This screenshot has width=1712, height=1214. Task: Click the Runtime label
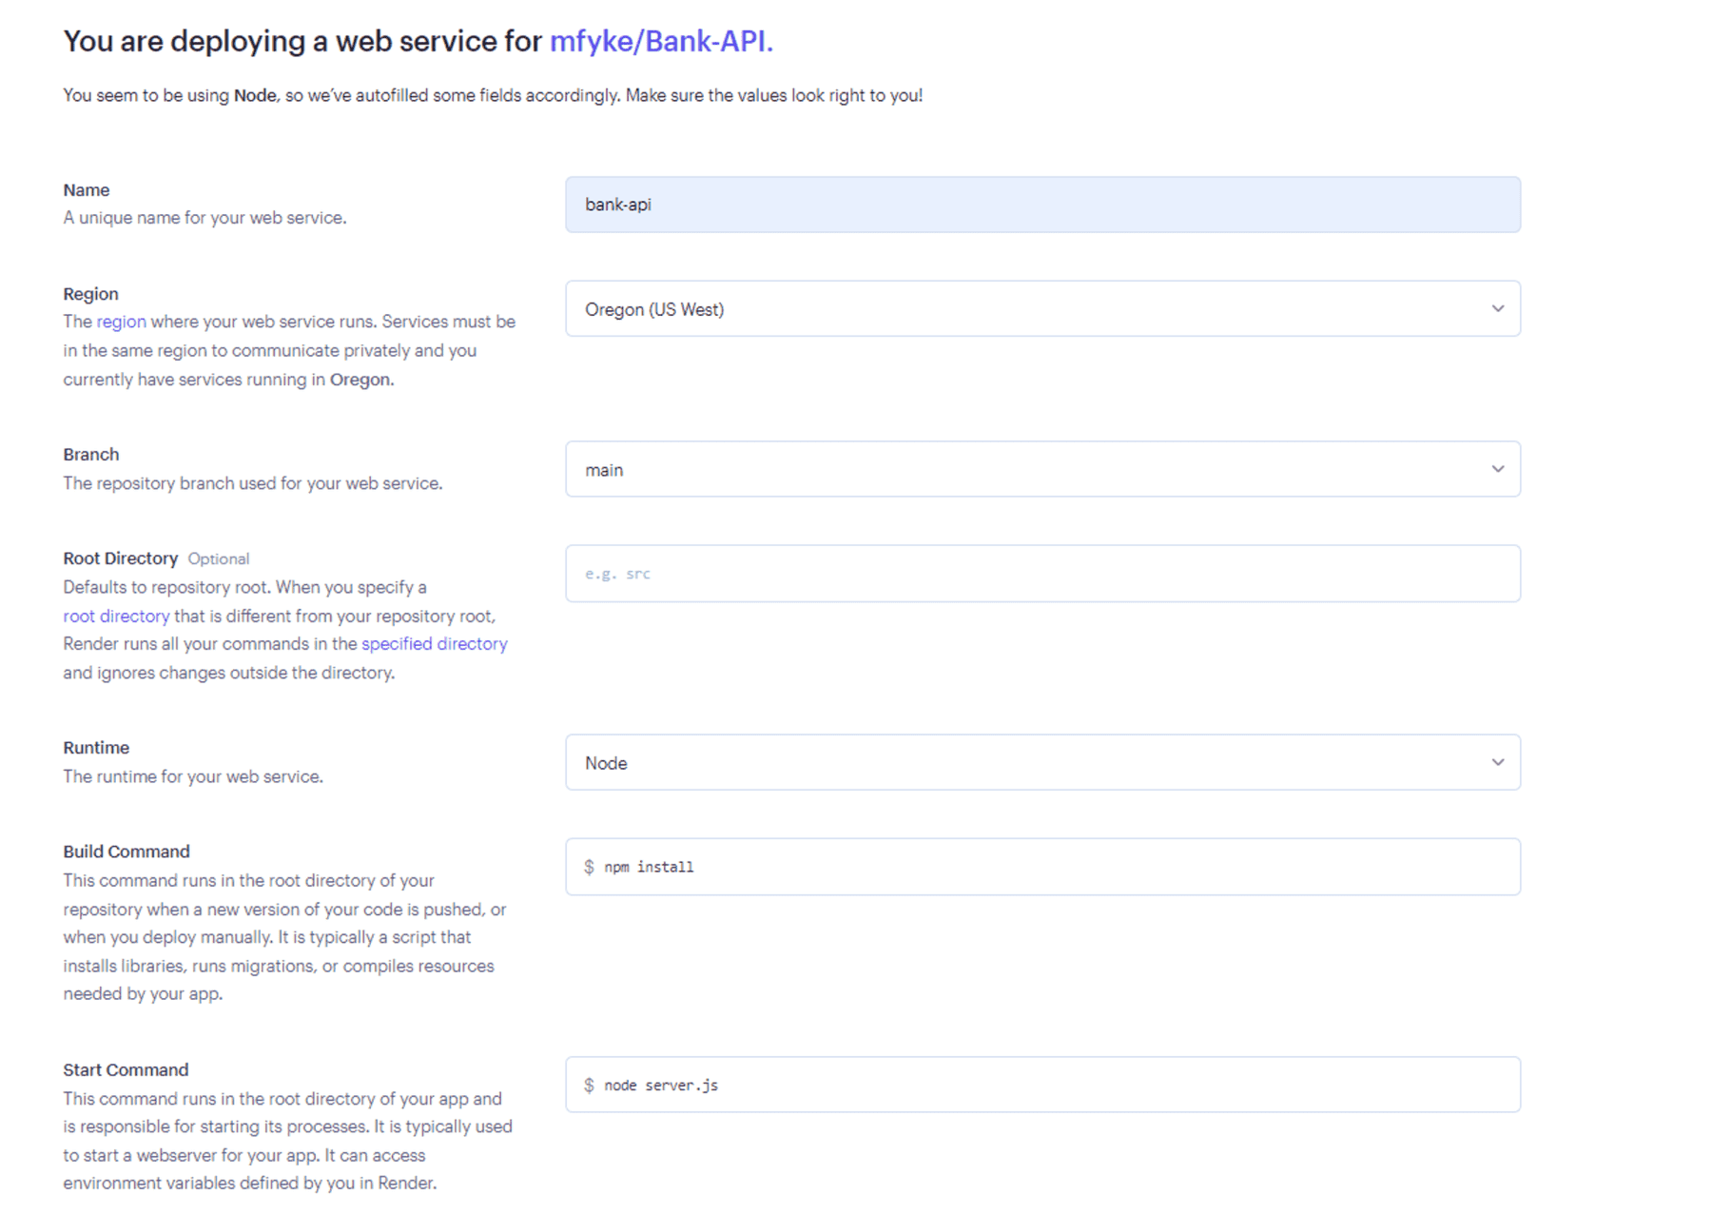tap(96, 748)
